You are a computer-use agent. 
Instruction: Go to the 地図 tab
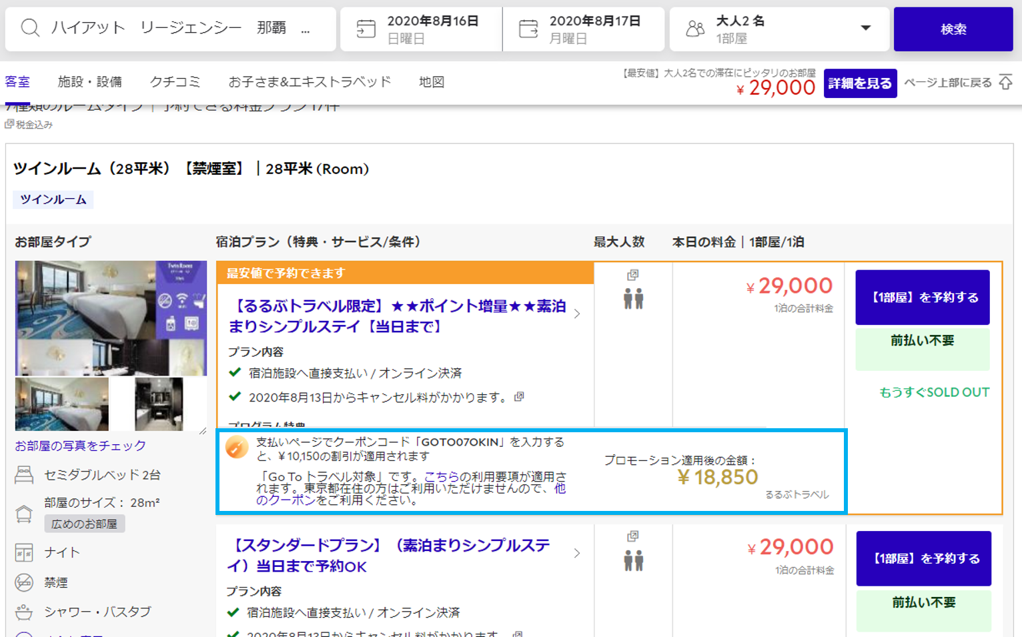431,82
